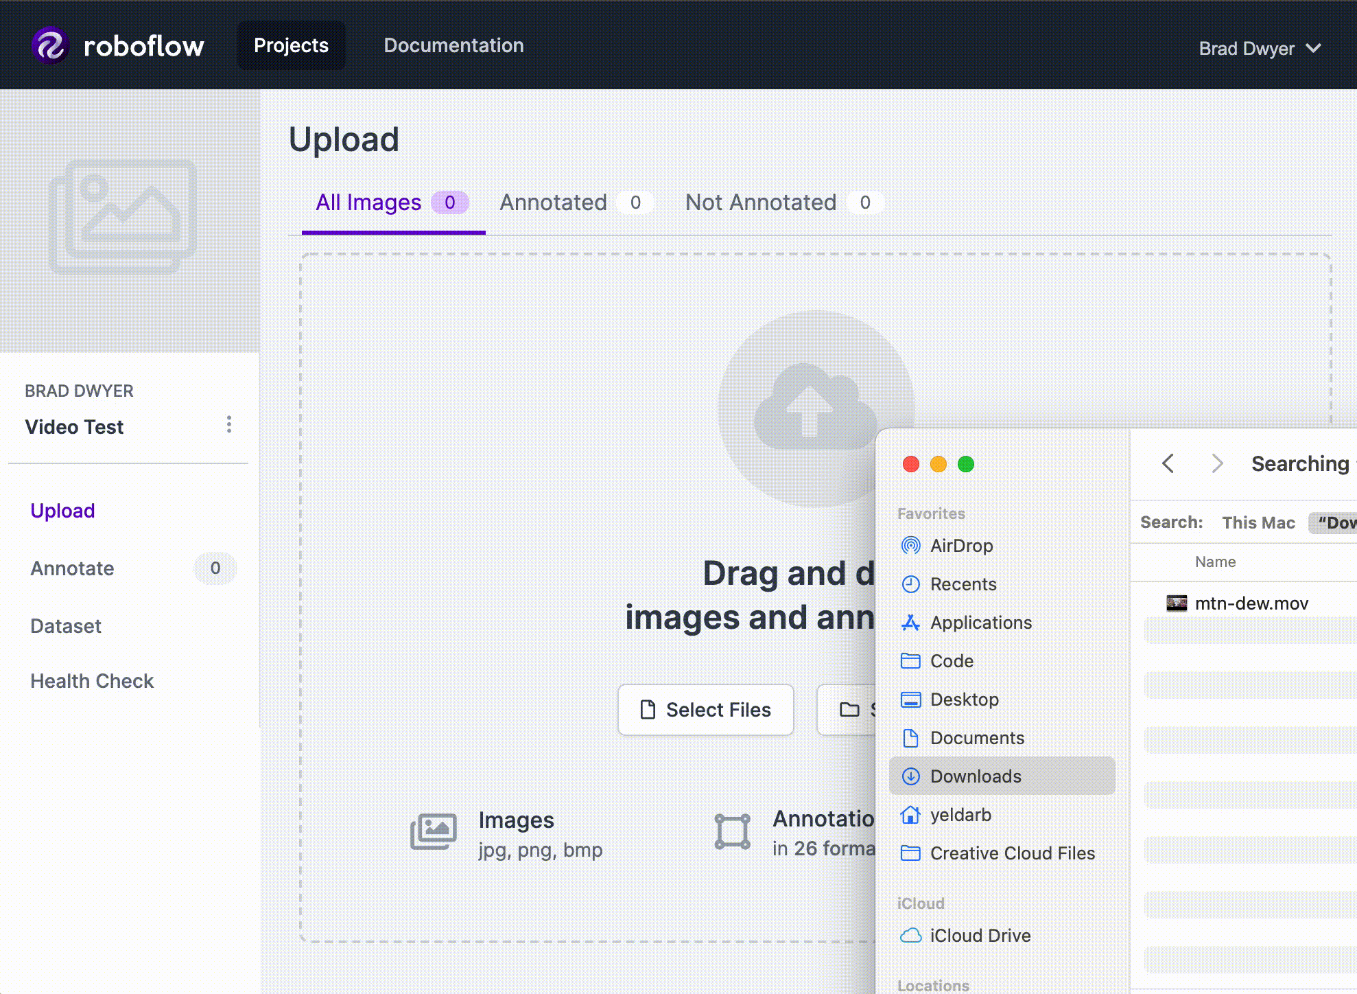Go to Health Check in sidebar
This screenshot has height=994, width=1357.
(92, 681)
